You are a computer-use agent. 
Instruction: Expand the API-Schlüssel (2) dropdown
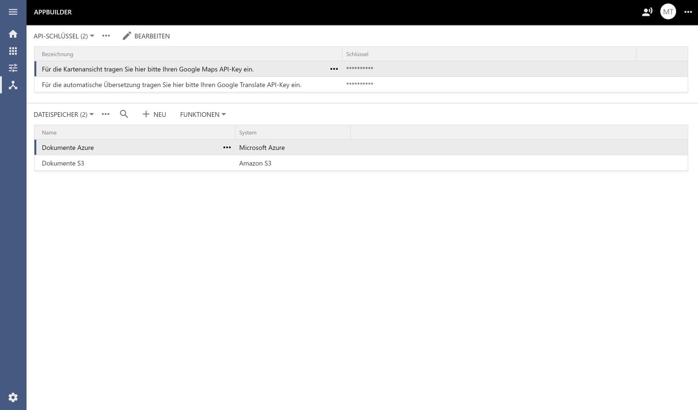coord(64,36)
